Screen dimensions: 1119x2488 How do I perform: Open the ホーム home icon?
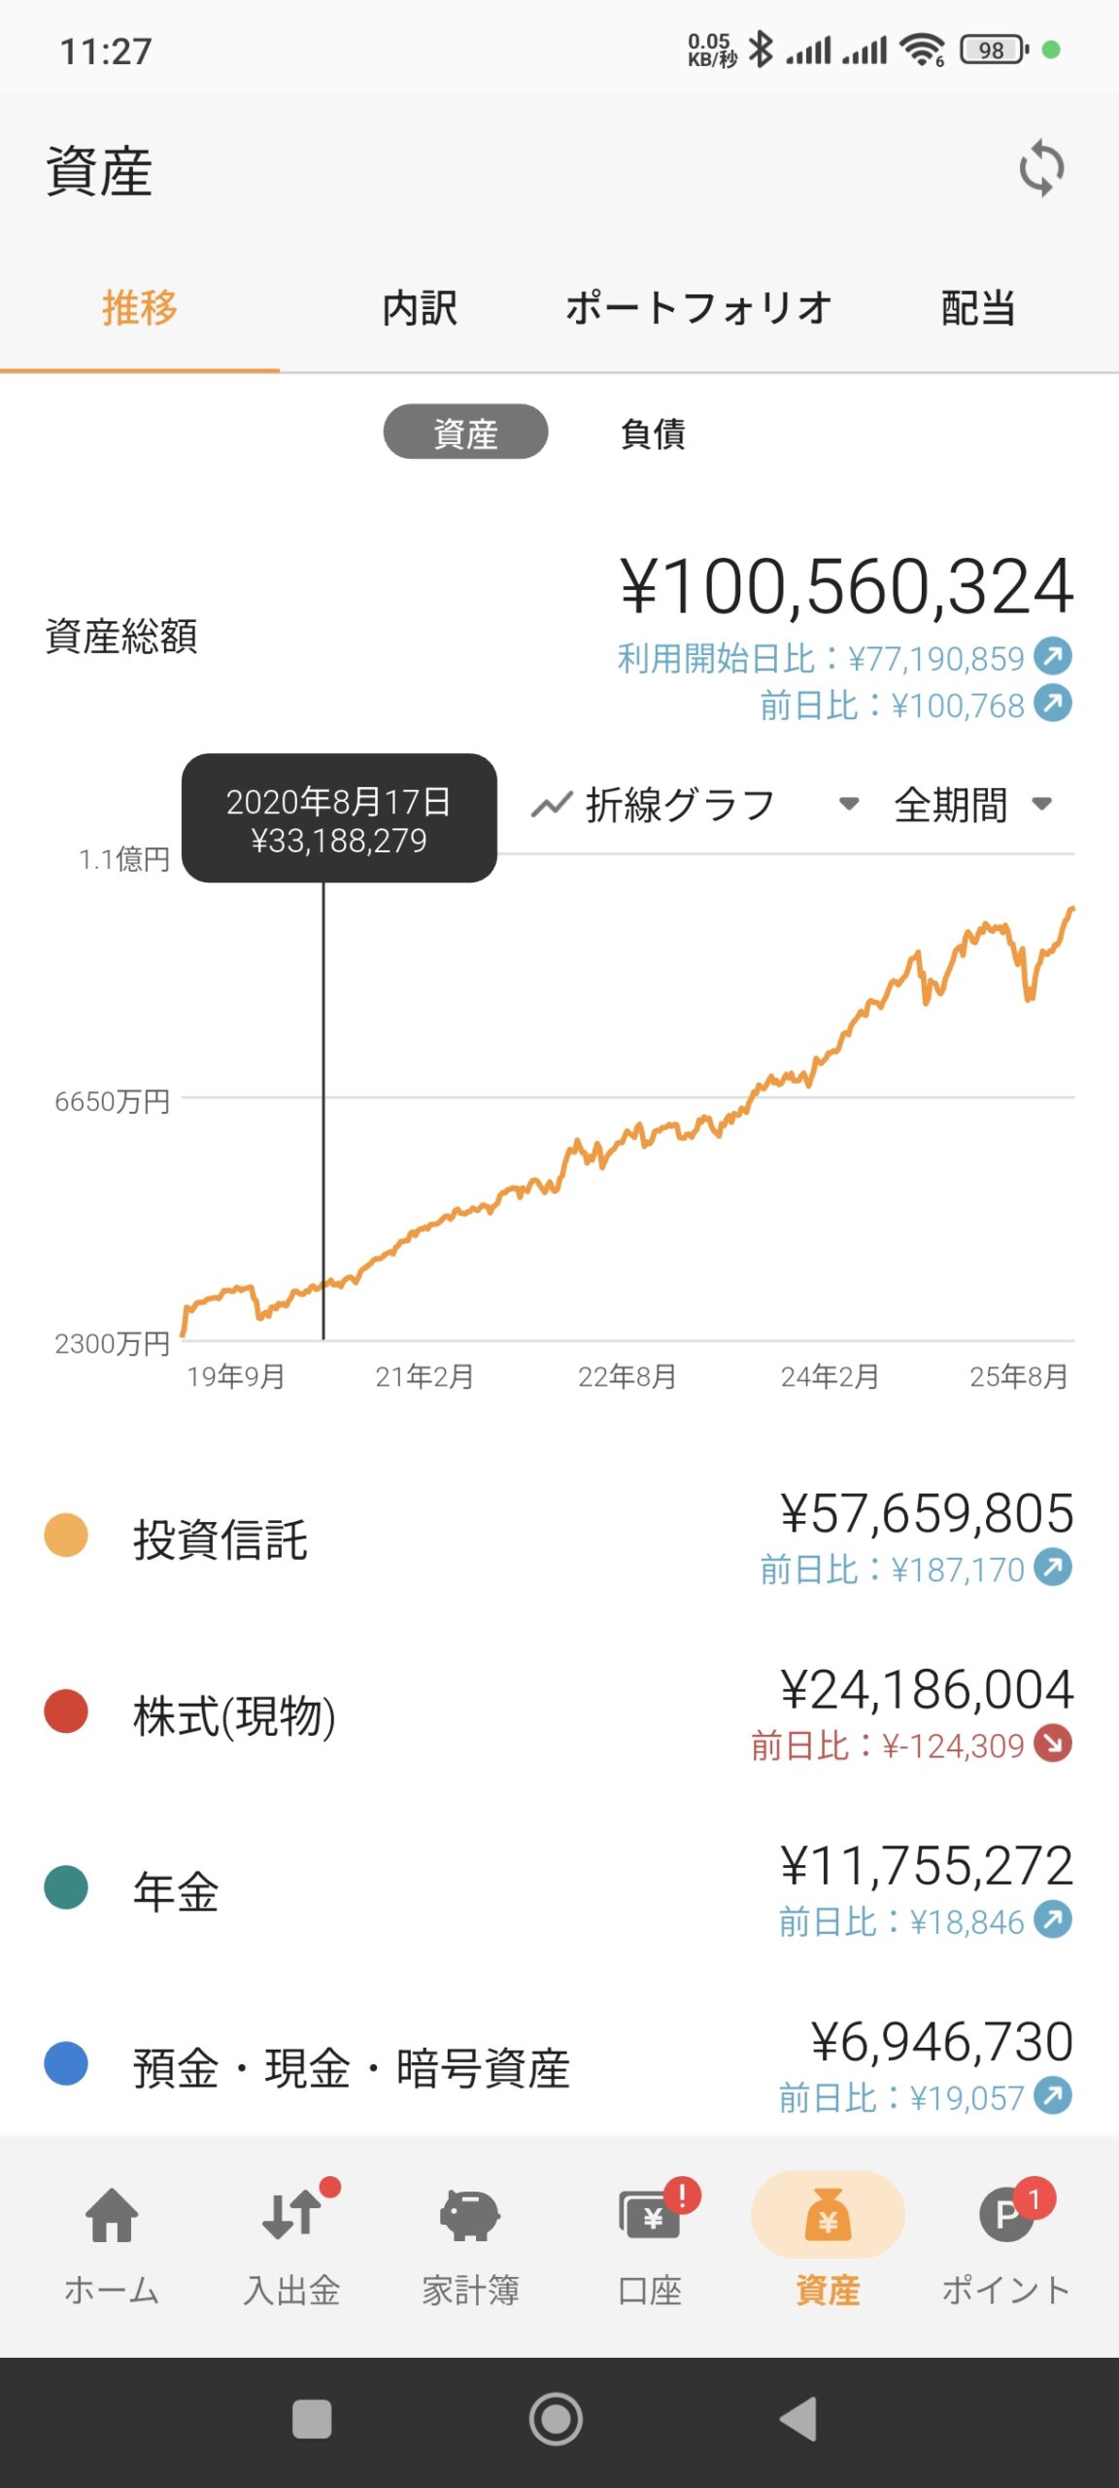point(112,2215)
